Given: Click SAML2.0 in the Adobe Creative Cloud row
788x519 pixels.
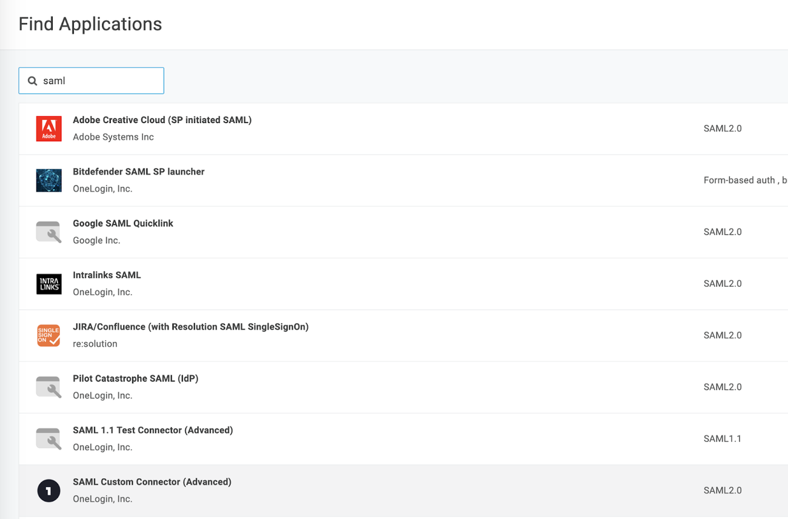Looking at the screenshot, I should 723,129.
